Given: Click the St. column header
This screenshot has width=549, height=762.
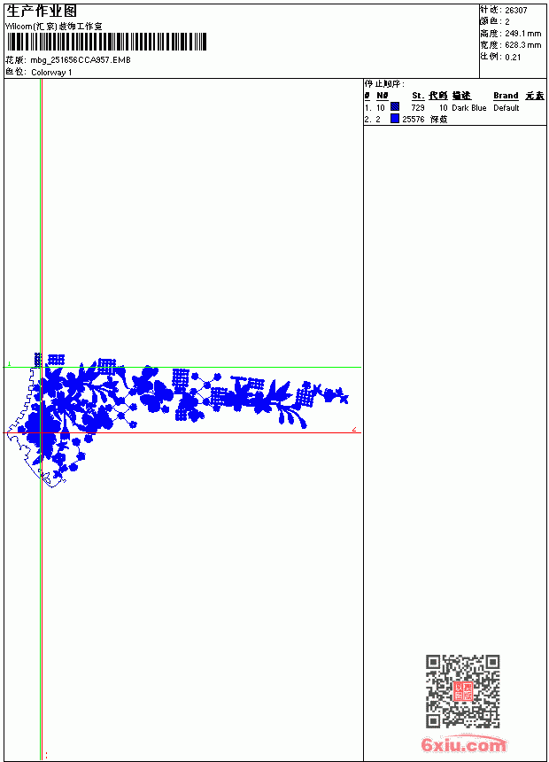Looking at the screenshot, I should point(418,96).
